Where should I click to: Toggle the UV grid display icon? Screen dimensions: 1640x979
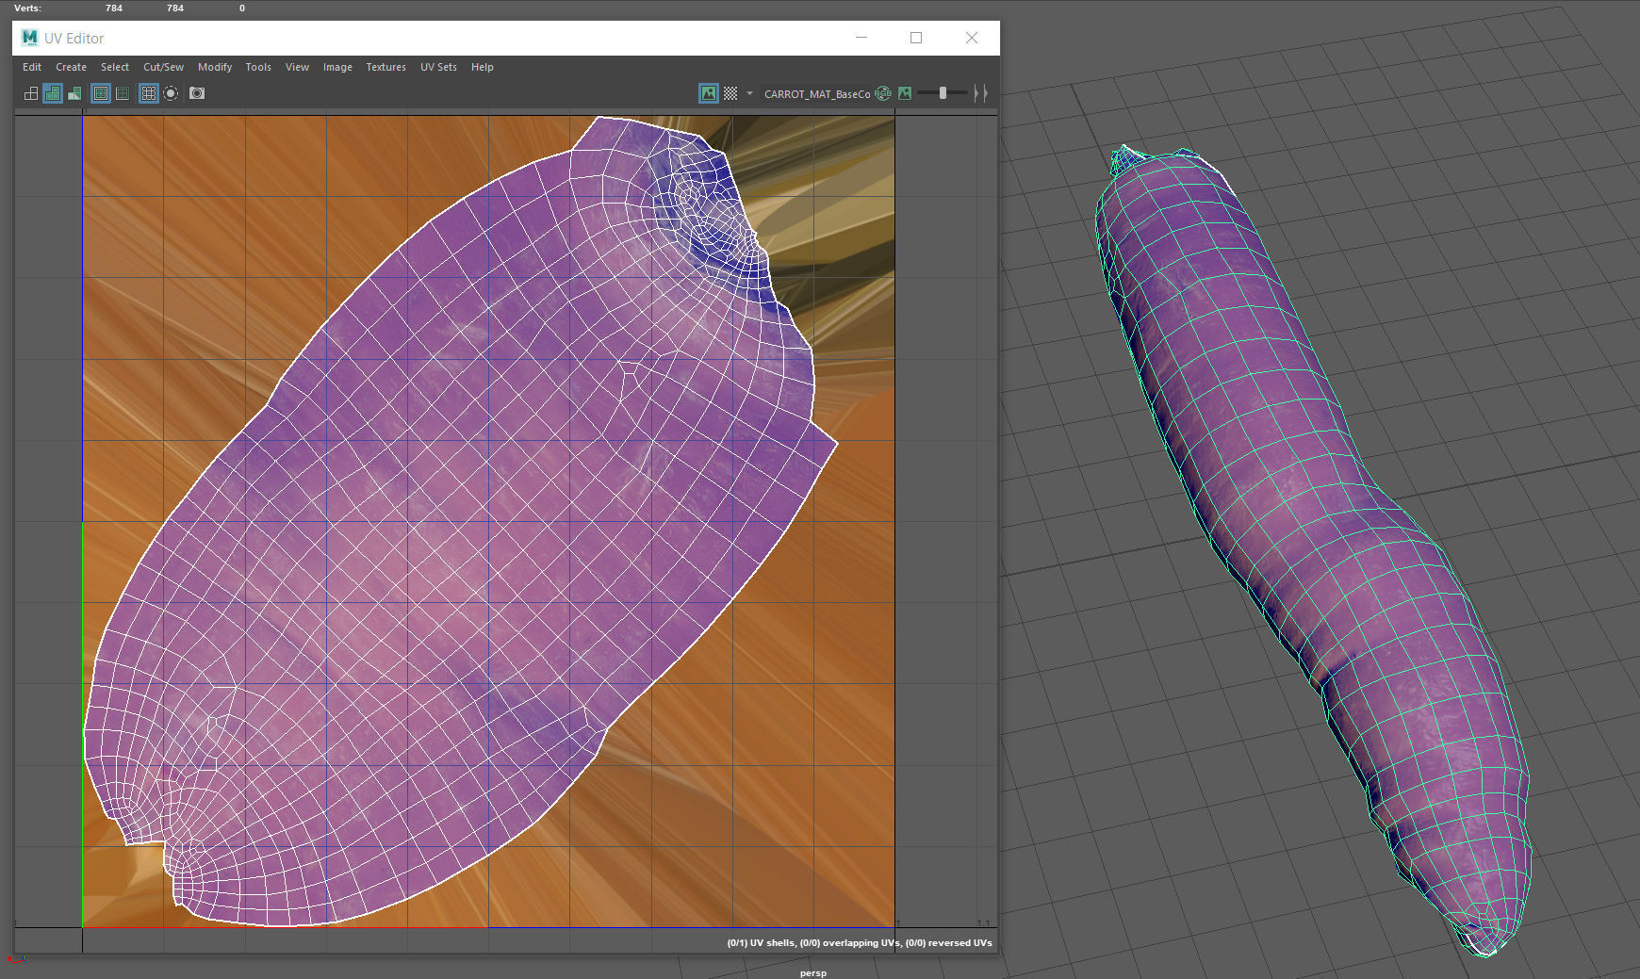click(148, 93)
